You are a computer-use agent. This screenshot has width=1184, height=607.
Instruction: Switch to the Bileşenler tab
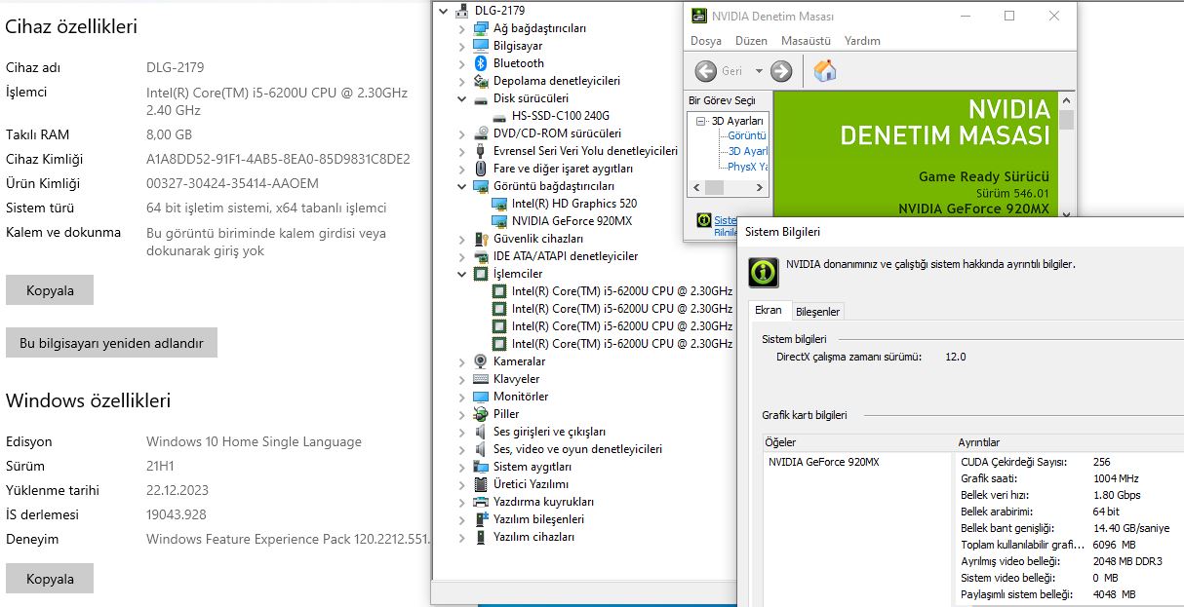(x=816, y=312)
